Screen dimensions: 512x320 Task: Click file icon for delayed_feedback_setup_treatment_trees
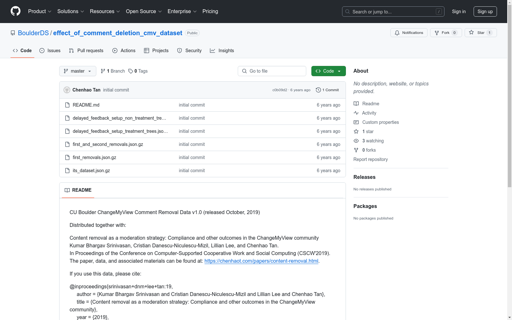(x=67, y=131)
